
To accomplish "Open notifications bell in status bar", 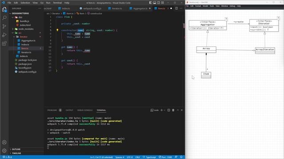I will (181, 157).
